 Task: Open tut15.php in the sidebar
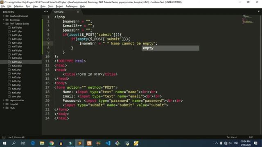pos(17,47)
